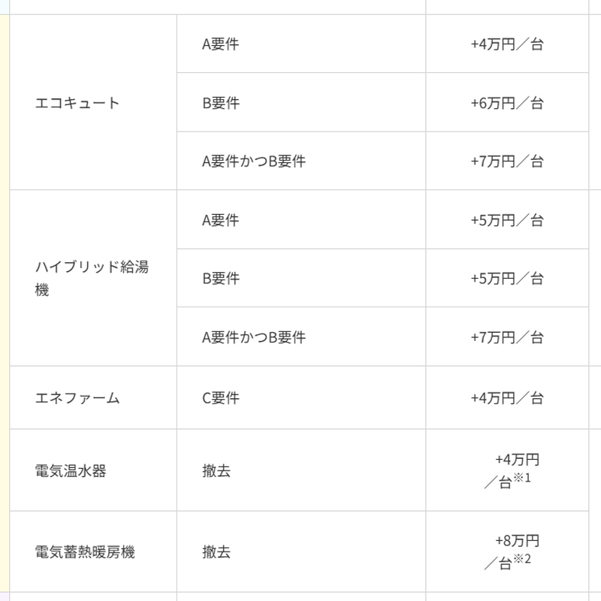601x601 pixels.
Task: Select ハイブリッド給湯機 B要件 cell
Action: tap(301, 278)
